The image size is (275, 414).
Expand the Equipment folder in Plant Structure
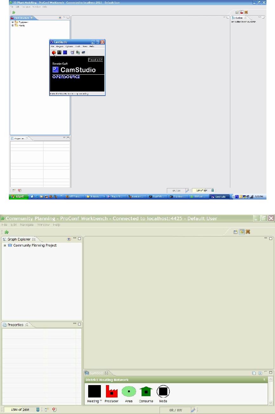(13, 22)
